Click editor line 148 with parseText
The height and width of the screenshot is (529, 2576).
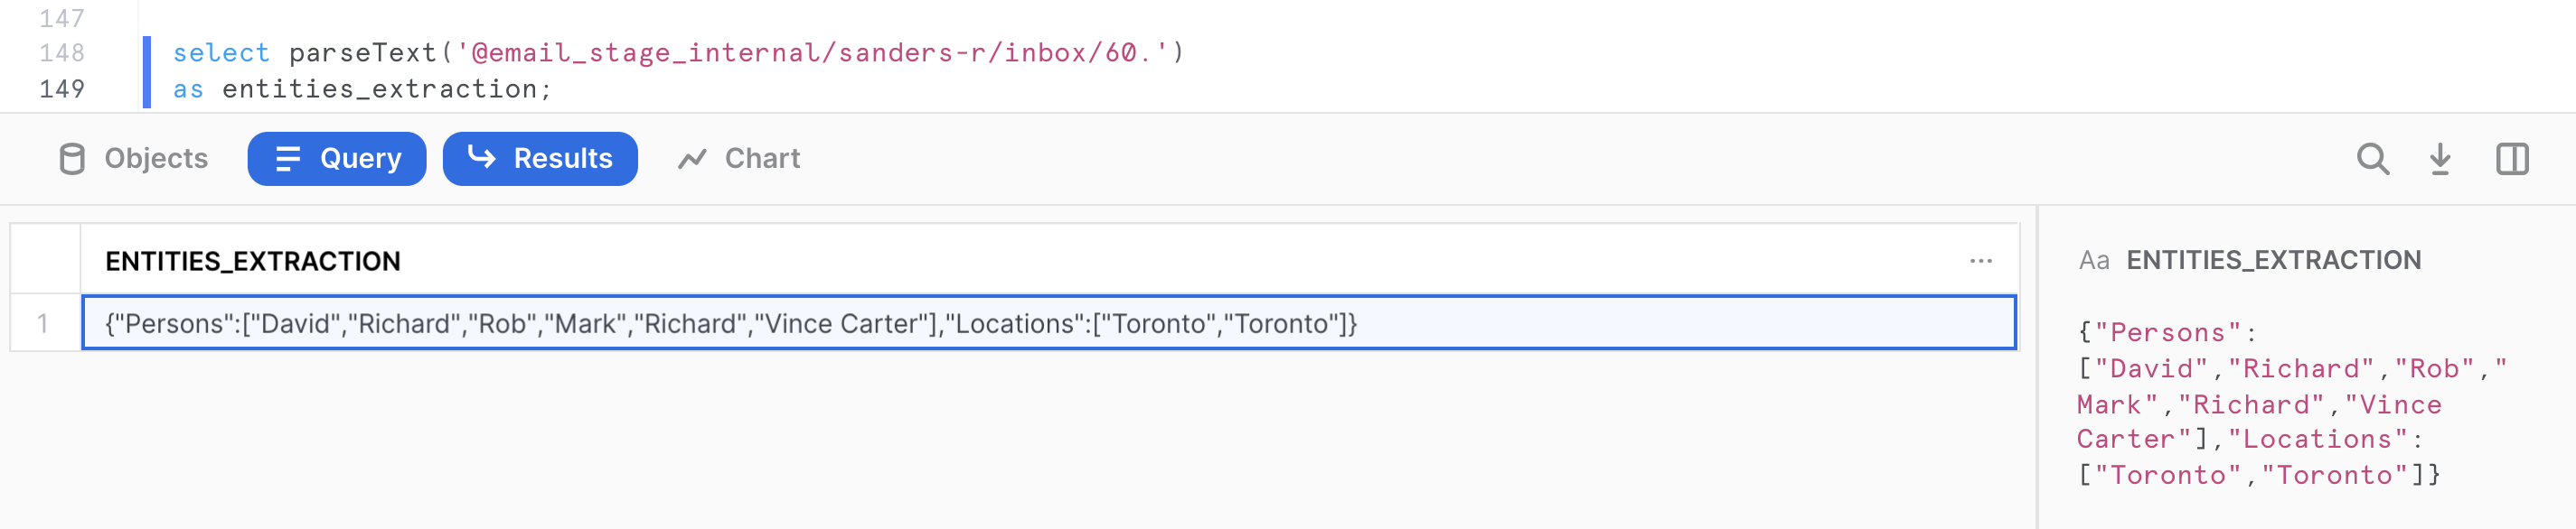click(678, 53)
